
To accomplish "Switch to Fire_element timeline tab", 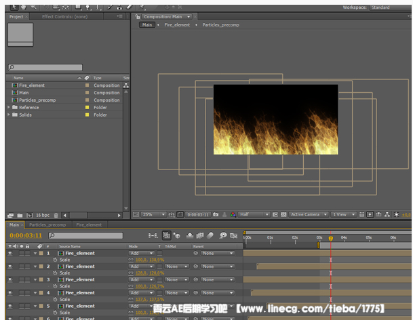I will click(x=89, y=224).
